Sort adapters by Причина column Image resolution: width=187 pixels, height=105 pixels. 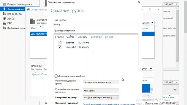tap(108, 37)
